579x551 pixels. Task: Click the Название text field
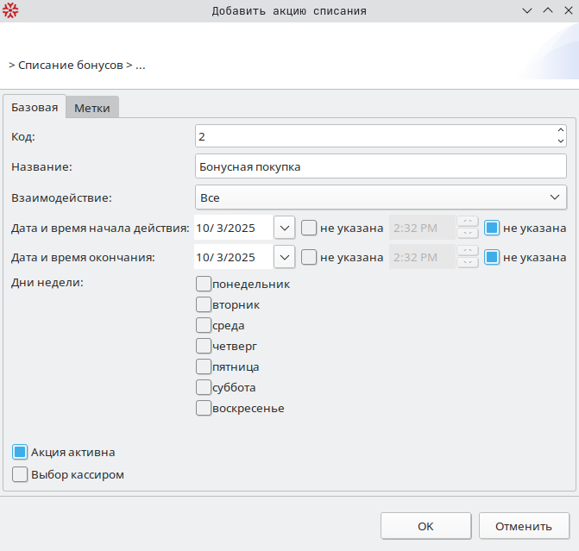[381, 166]
